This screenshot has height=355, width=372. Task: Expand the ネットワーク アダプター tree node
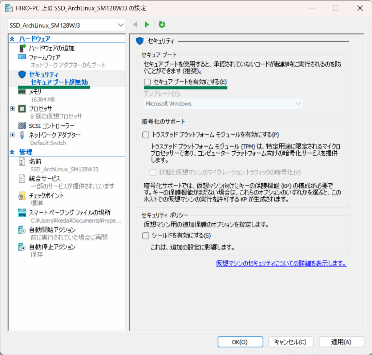13,135
